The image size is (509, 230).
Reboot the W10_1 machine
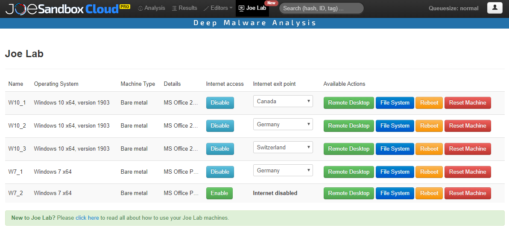429,103
